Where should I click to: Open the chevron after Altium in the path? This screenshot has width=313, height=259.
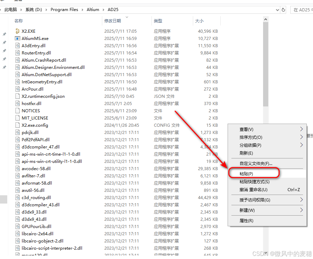point(103,10)
